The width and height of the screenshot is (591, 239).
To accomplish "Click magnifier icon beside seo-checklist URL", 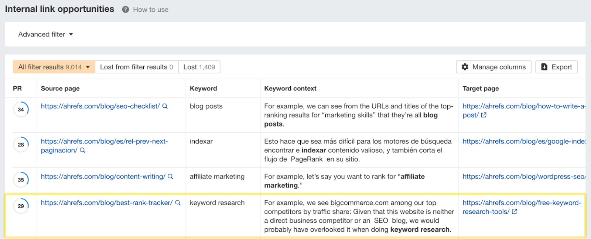I will pos(165,106).
